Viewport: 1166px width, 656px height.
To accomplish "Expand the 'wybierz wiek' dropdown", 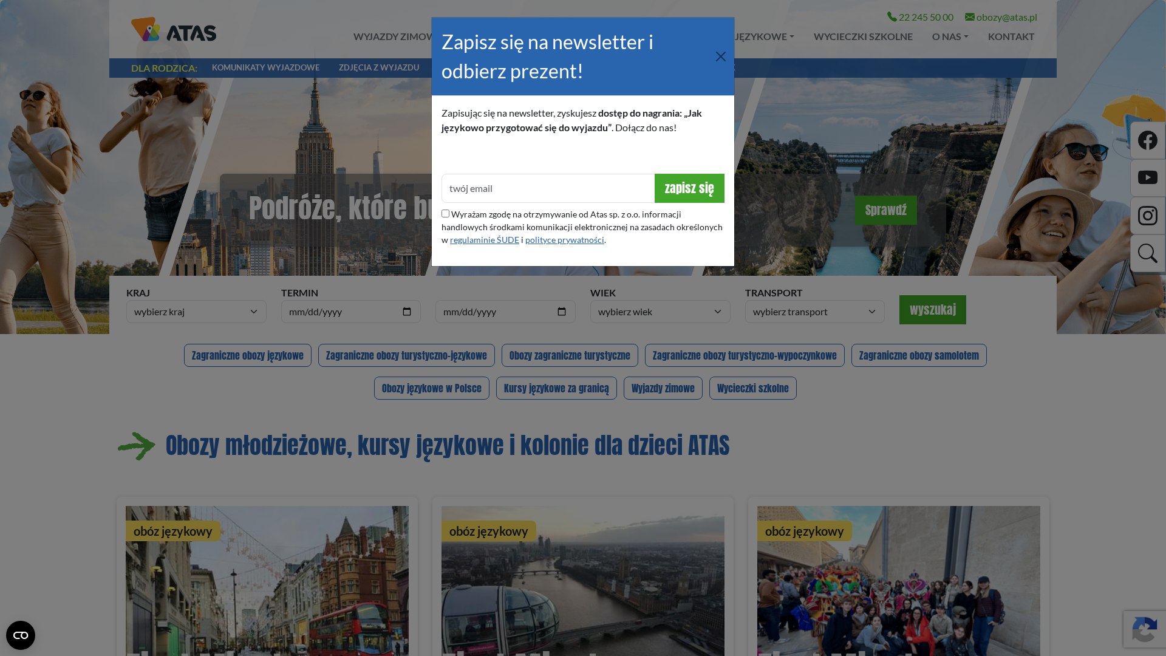I will pyautogui.click(x=660, y=312).
